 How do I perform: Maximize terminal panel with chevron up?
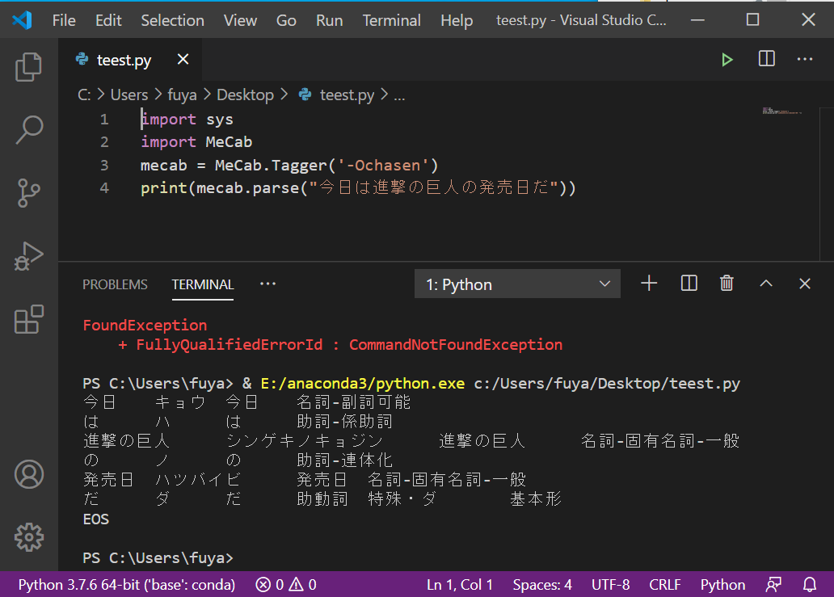click(x=766, y=284)
